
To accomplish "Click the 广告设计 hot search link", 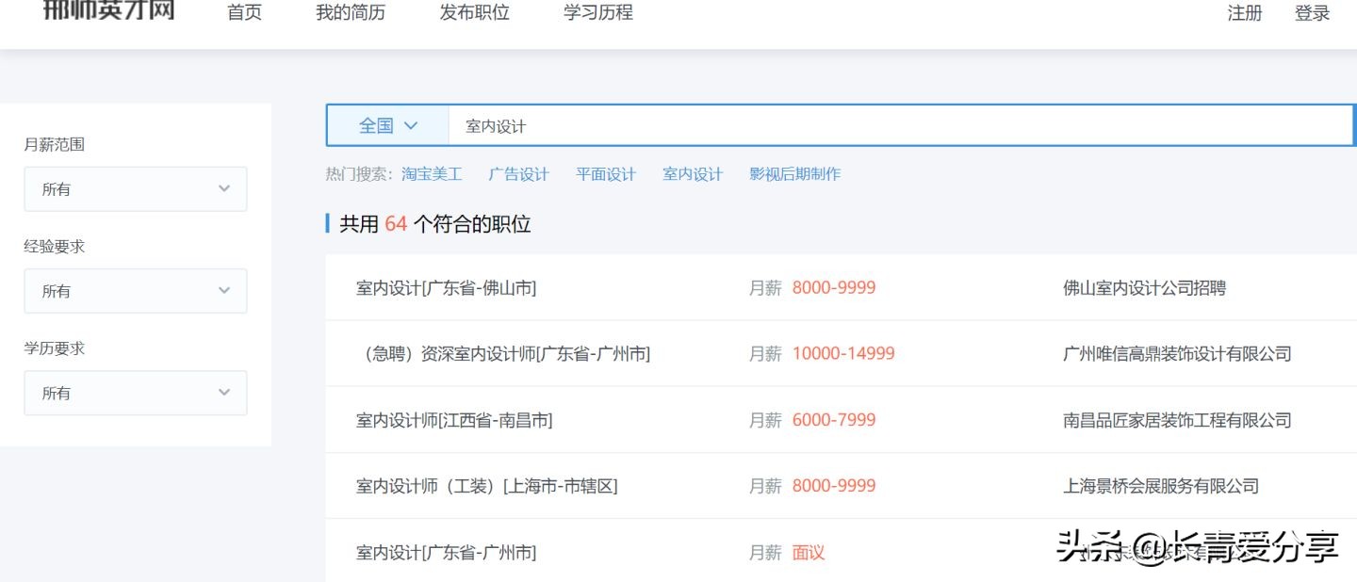I will [x=519, y=173].
